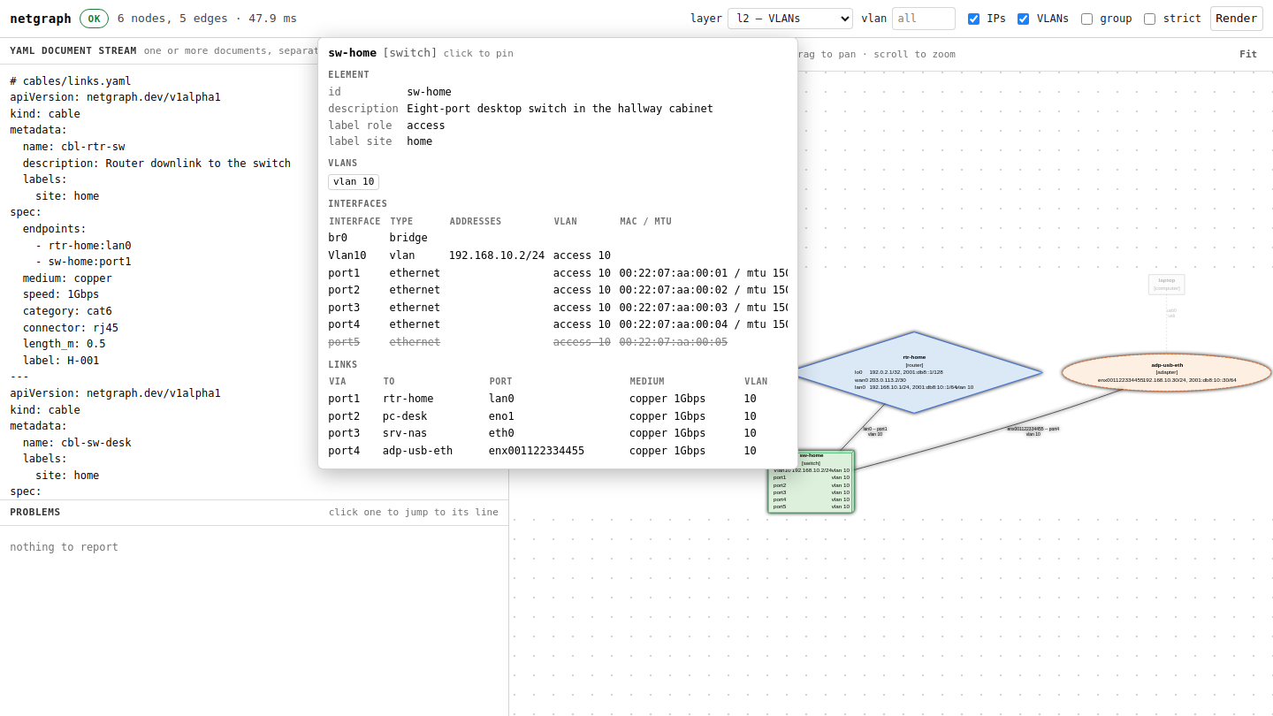Check the group option
The width and height of the screenshot is (1273, 716).
pyautogui.click(x=1086, y=19)
